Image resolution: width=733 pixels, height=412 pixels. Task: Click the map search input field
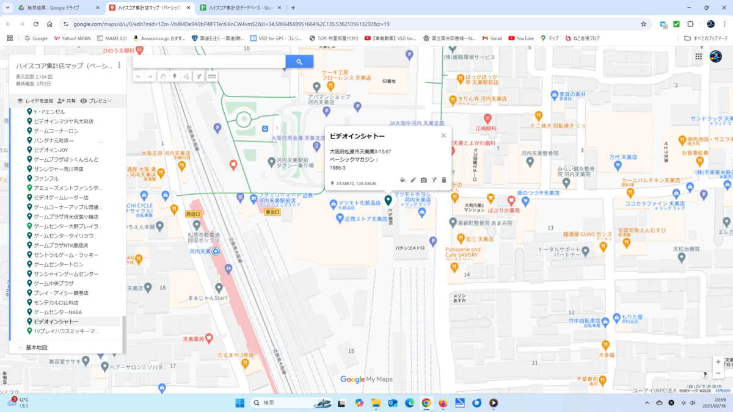[x=209, y=62]
